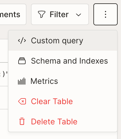The height and width of the screenshot is (139, 121).
Task: Click the three-dot overflow menu button
Action: [x=106, y=14]
